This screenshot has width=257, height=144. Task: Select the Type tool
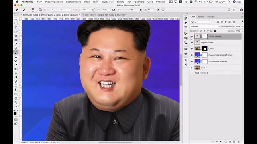[16, 86]
